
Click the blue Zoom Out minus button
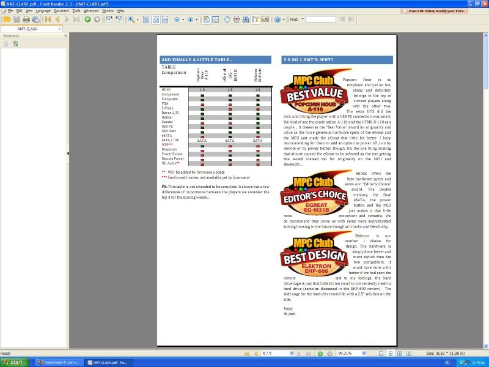[x=177, y=20]
